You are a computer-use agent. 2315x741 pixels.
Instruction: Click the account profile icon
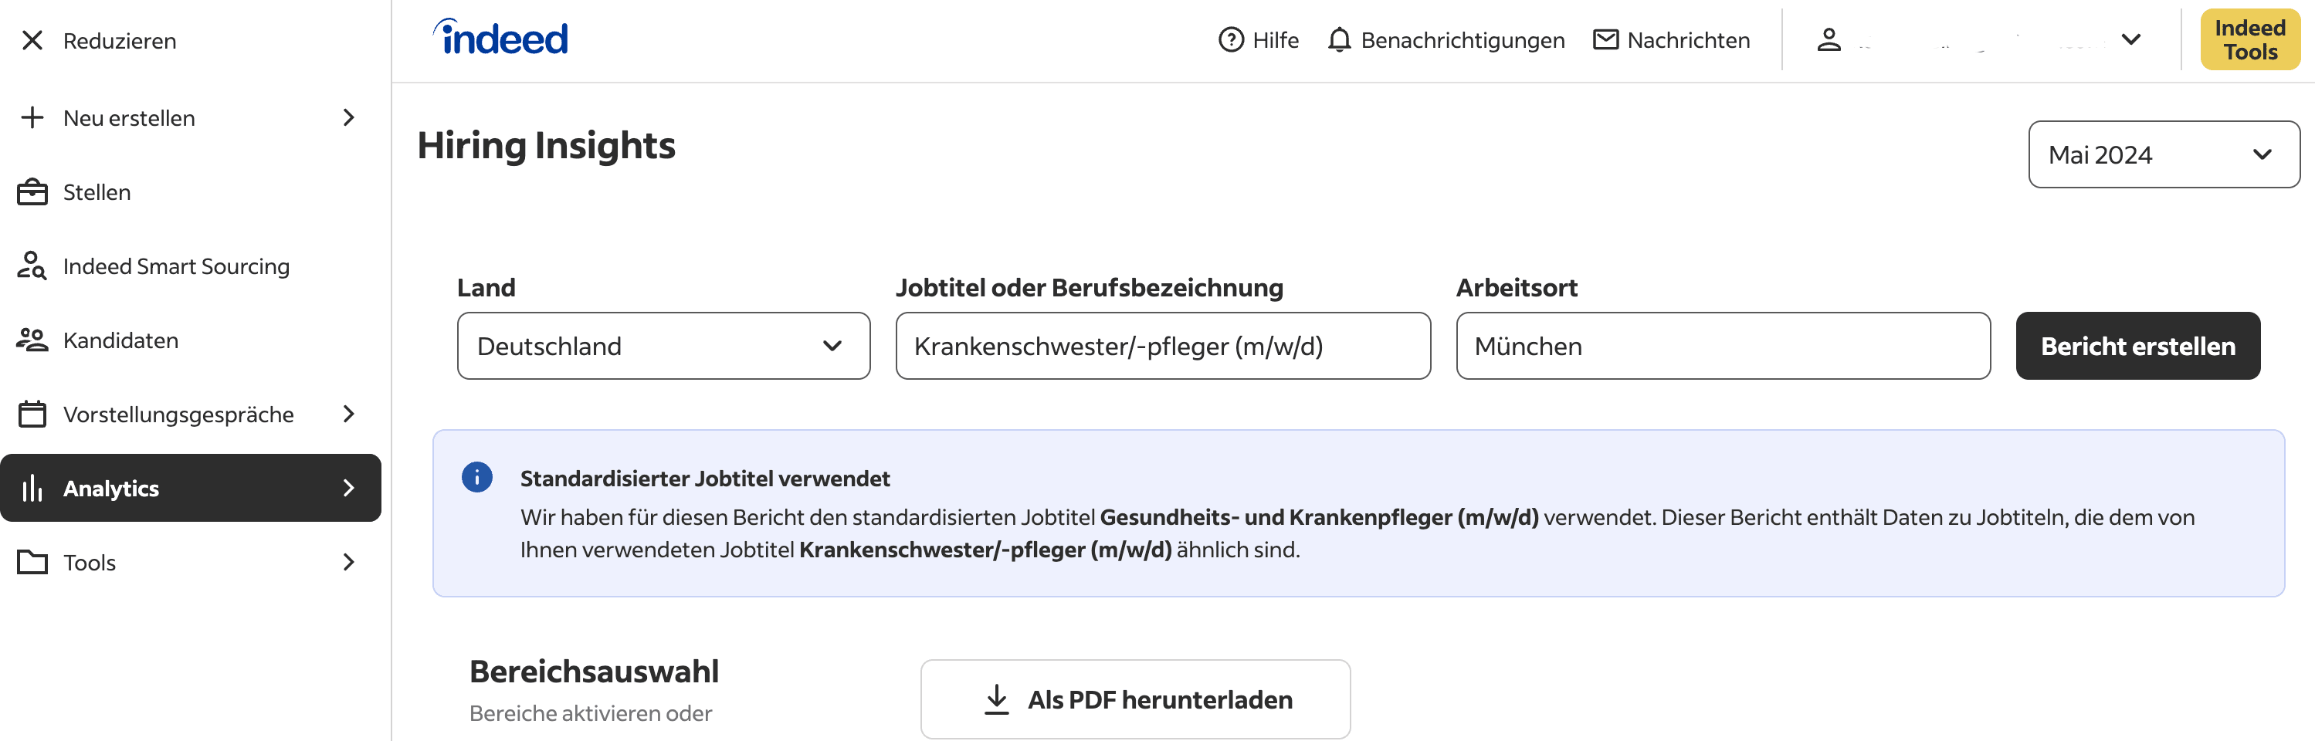(1829, 39)
